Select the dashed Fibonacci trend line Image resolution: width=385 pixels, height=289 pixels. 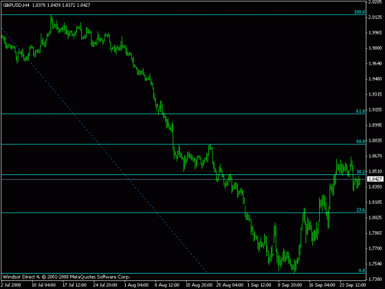pos(104,150)
